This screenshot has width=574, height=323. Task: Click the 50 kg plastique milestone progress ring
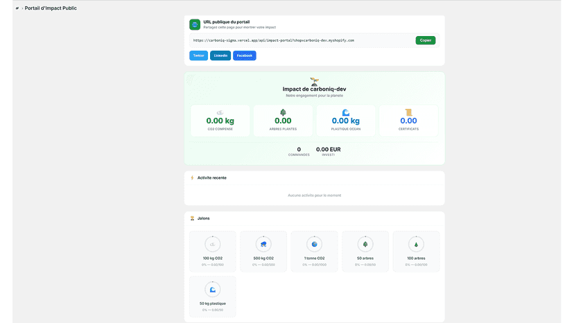[x=213, y=290]
